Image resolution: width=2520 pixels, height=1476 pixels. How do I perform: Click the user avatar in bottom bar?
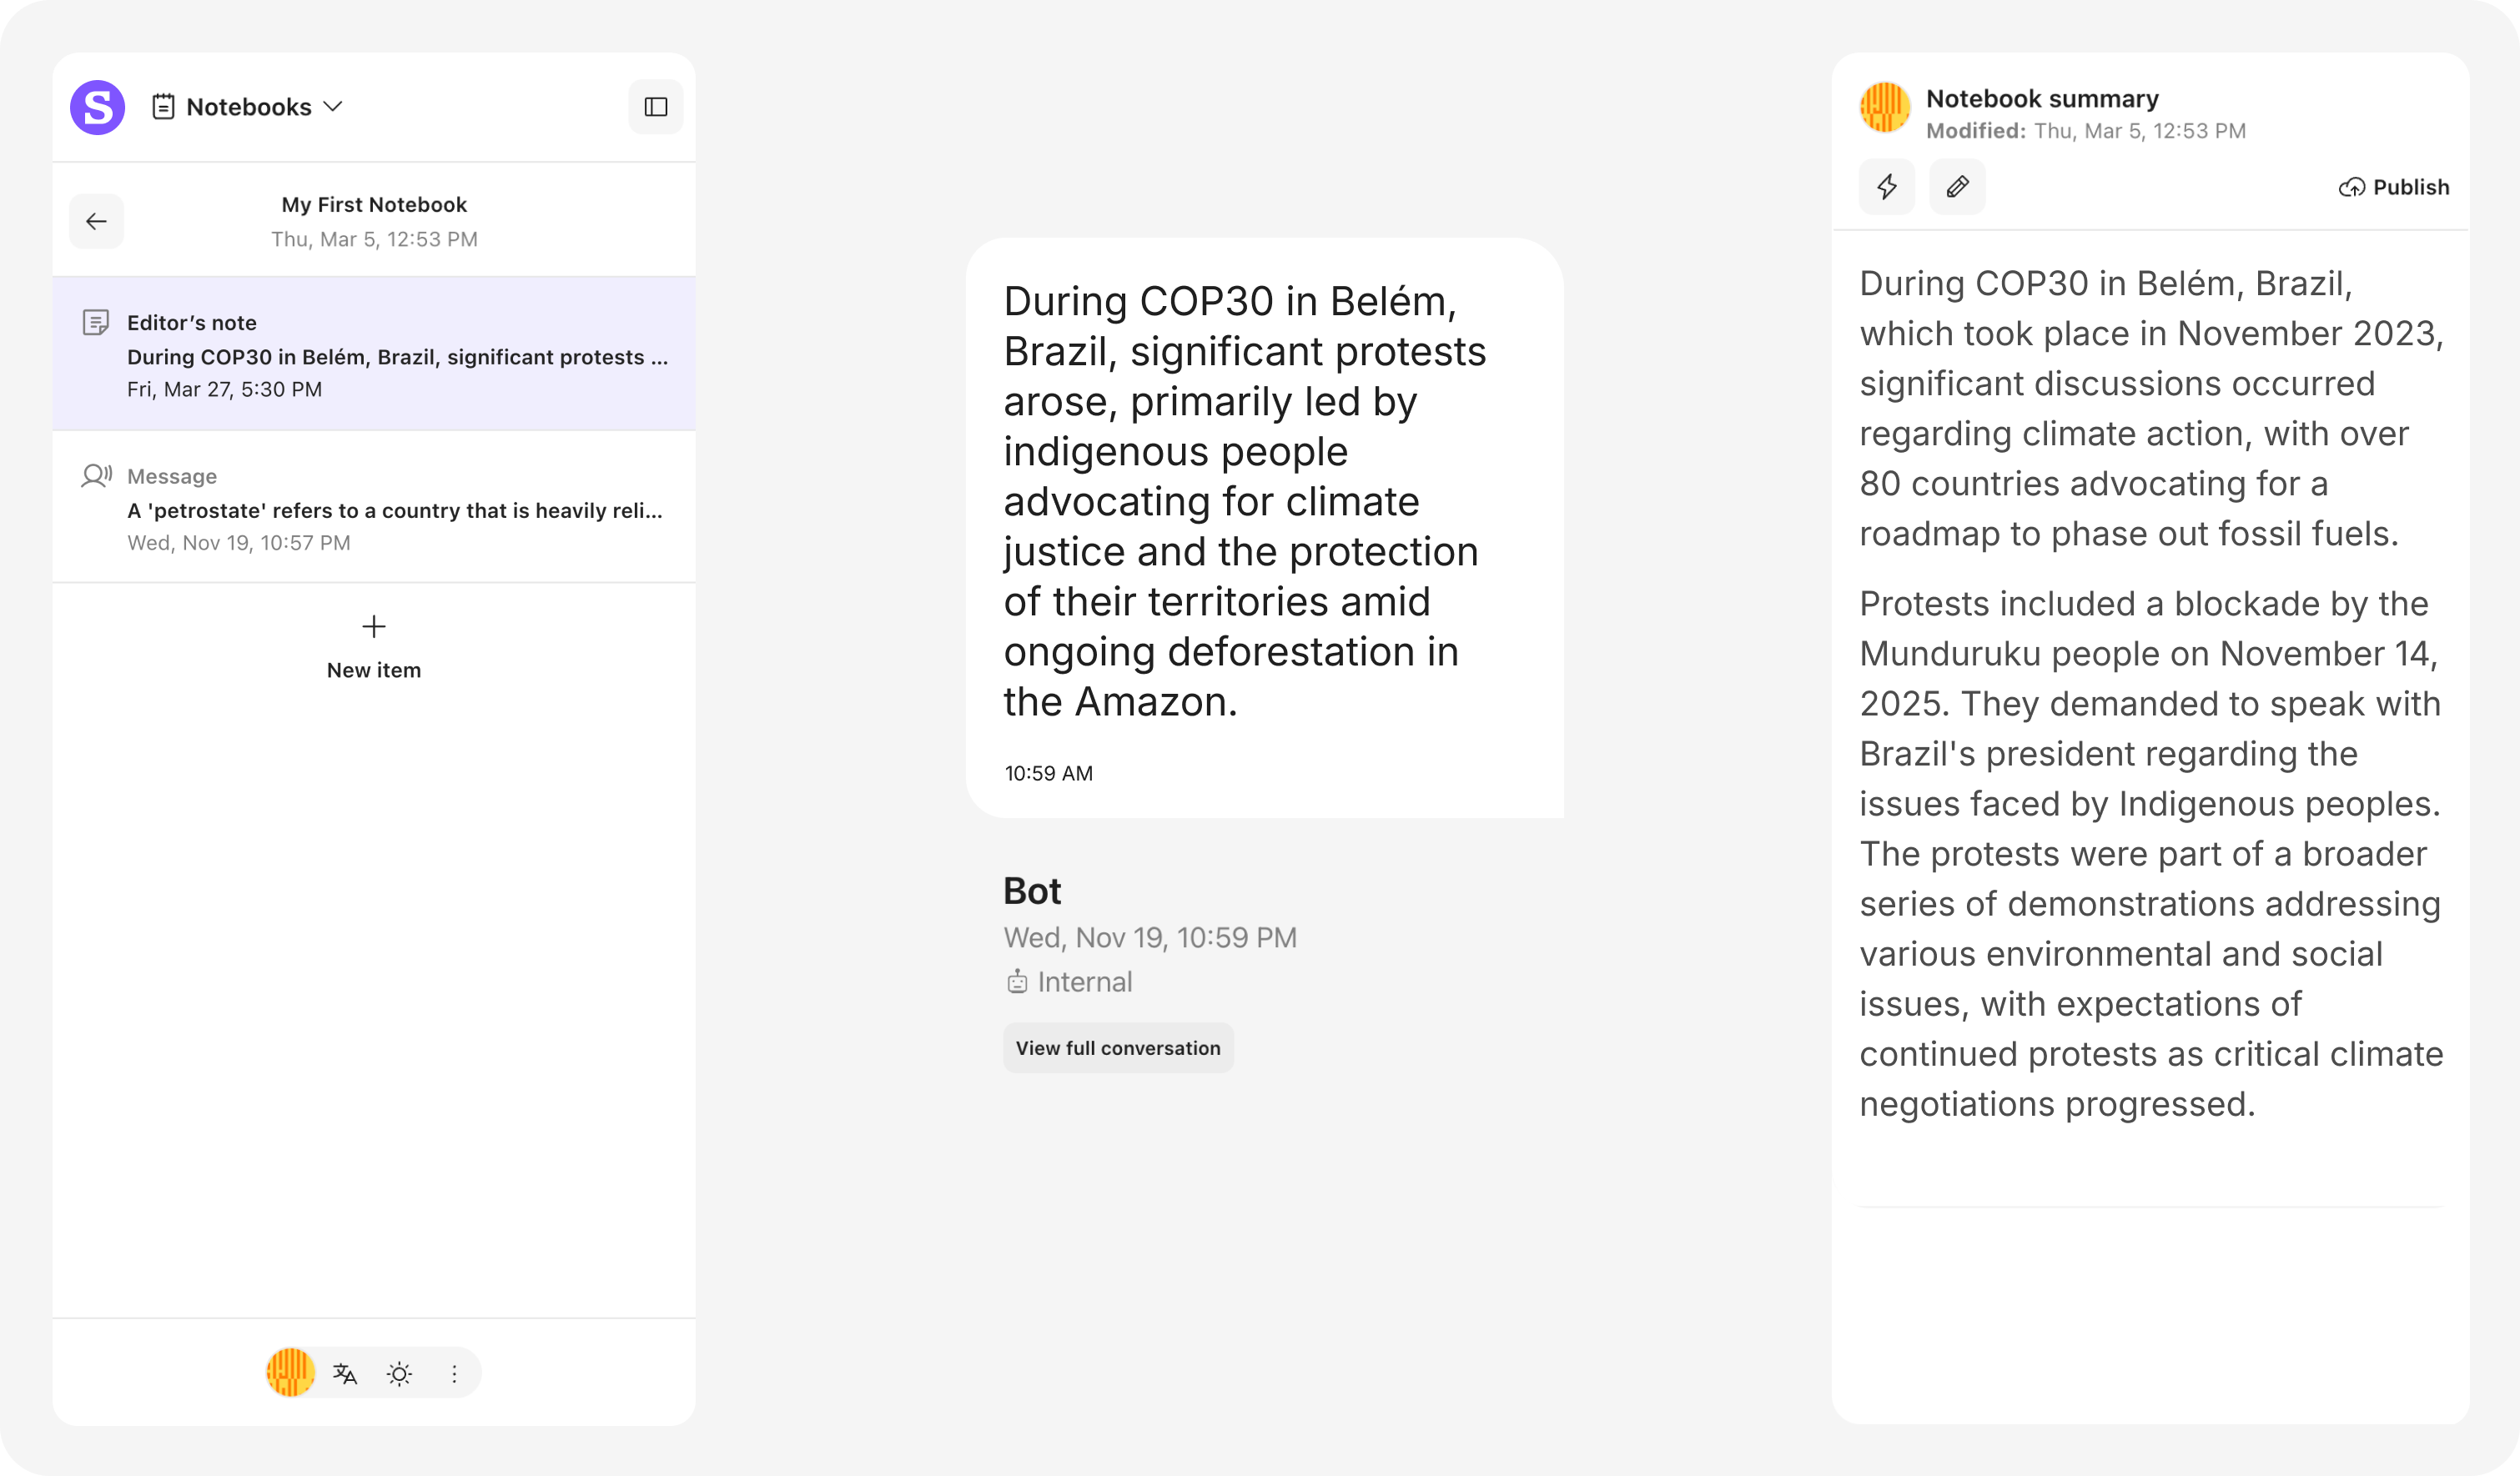(x=290, y=1372)
